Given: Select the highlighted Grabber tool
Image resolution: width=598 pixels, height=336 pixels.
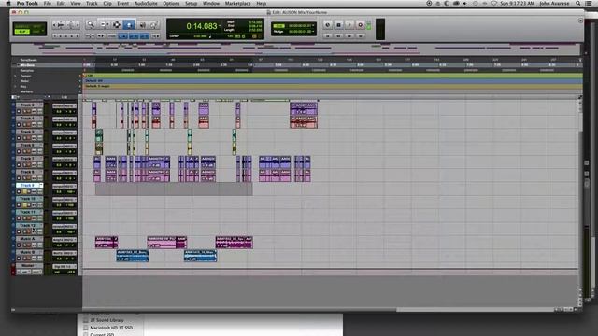Looking at the screenshot, I should click(x=129, y=25).
